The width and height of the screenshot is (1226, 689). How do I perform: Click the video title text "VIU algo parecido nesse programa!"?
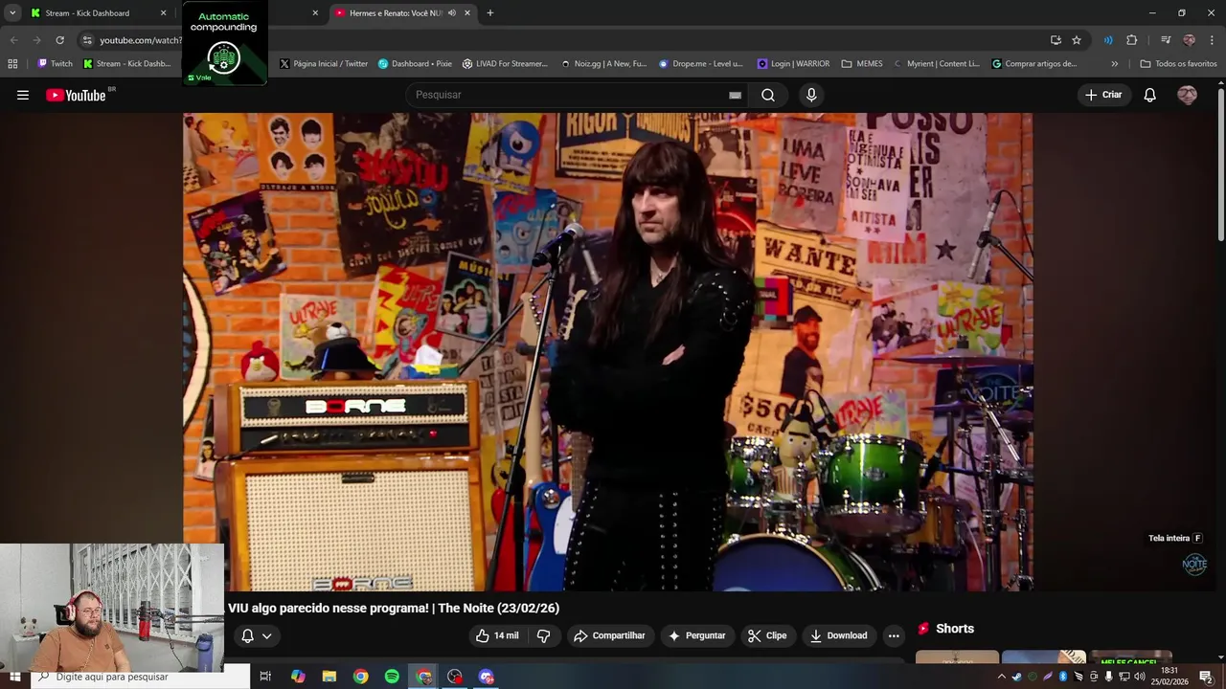pyautogui.click(x=329, y=608)
